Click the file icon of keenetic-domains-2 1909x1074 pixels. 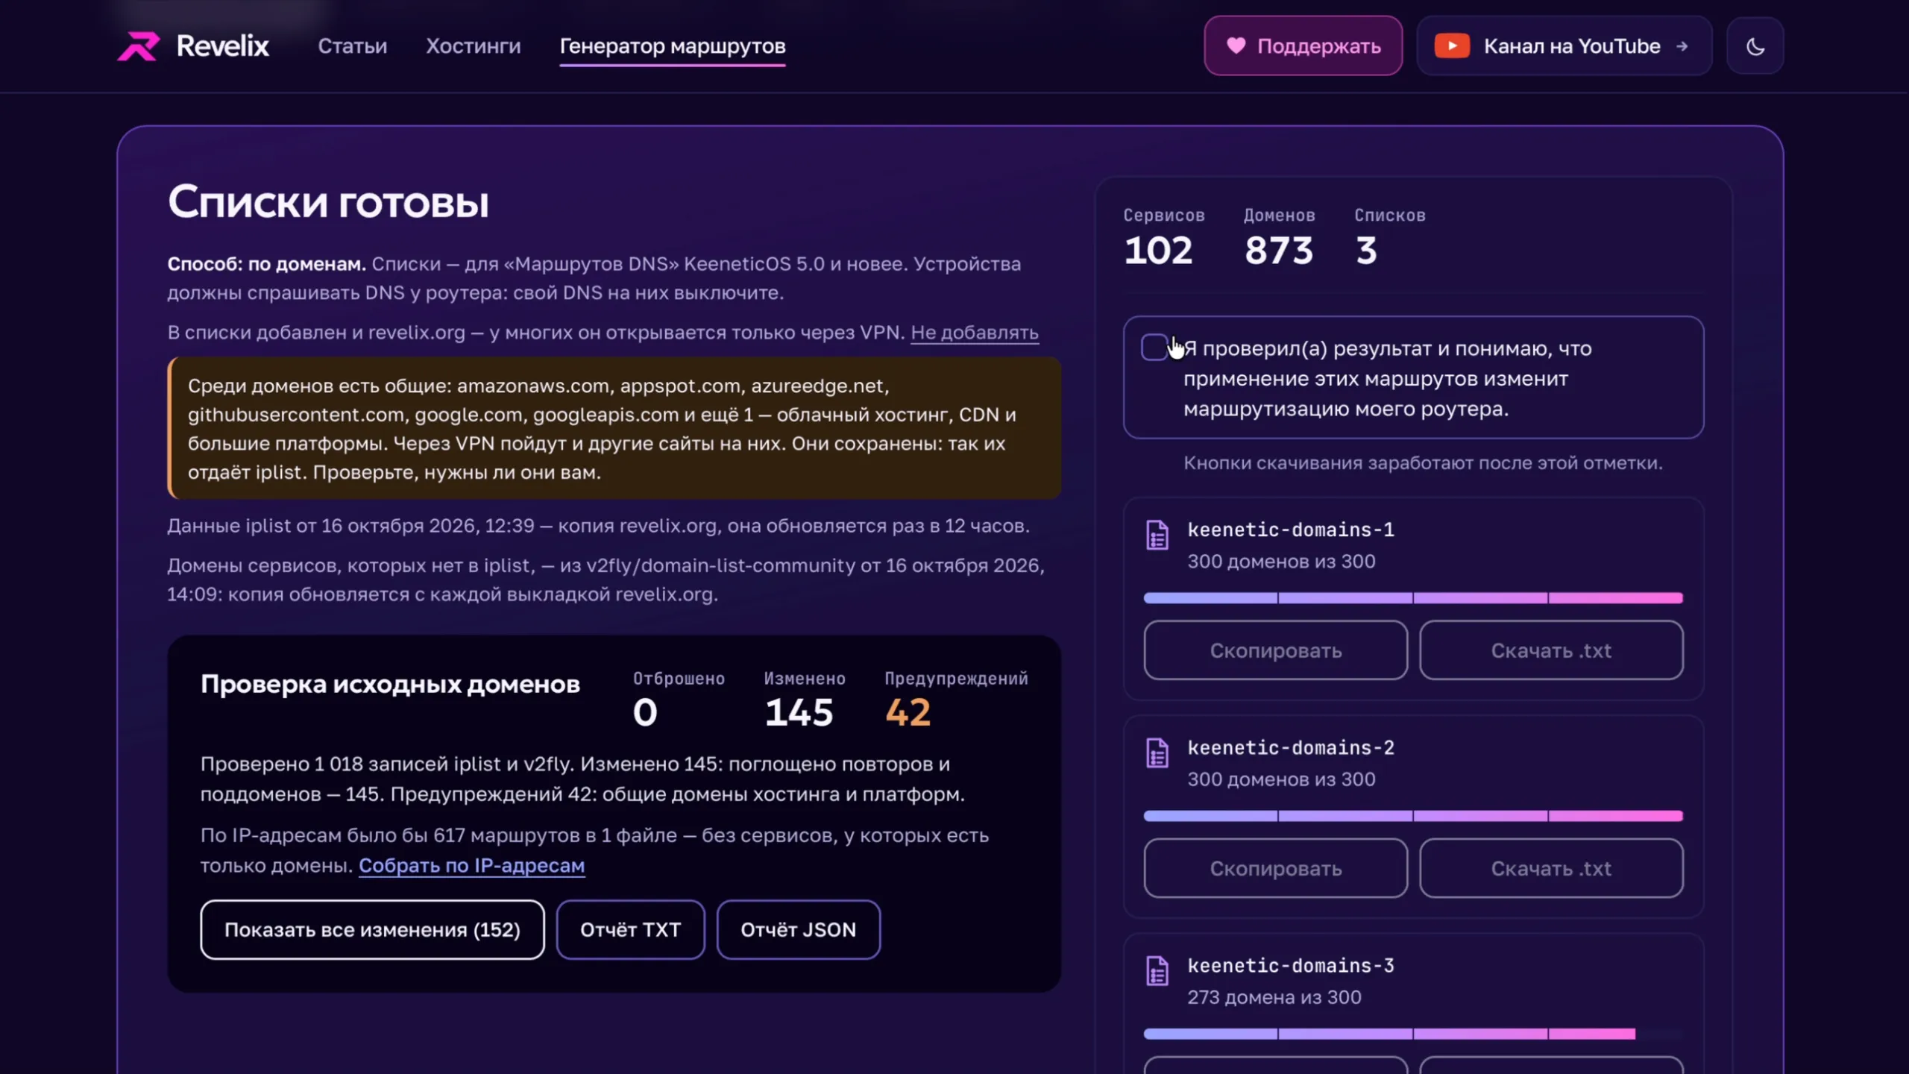click(1157, 753)
